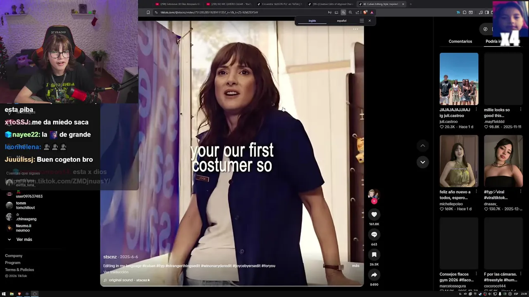The width and height of the screenshot is (529, 297).
Task: Switch to the Sobrevive 30 Días YouTube tab
Action: 178,4
